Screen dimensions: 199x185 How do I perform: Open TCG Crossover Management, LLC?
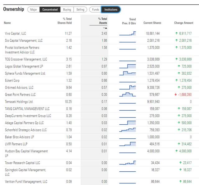coord(26,59)
